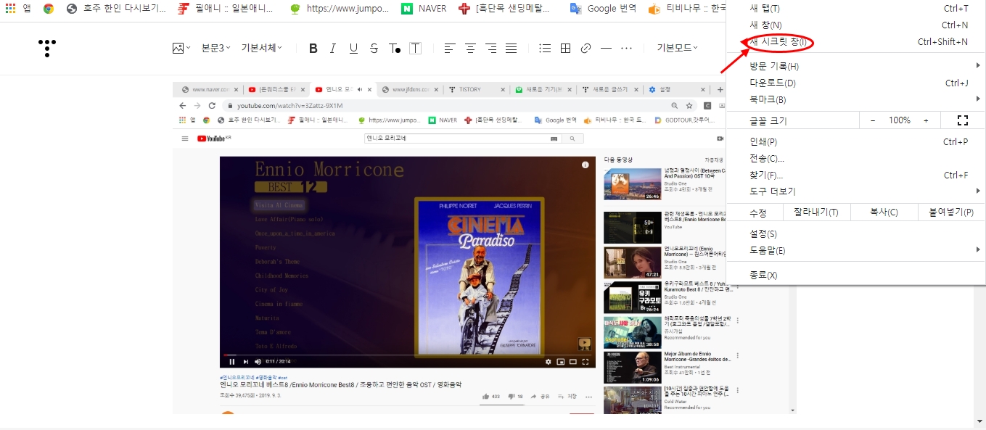Decrease zoom with the minus button

[x=873, y=120]
